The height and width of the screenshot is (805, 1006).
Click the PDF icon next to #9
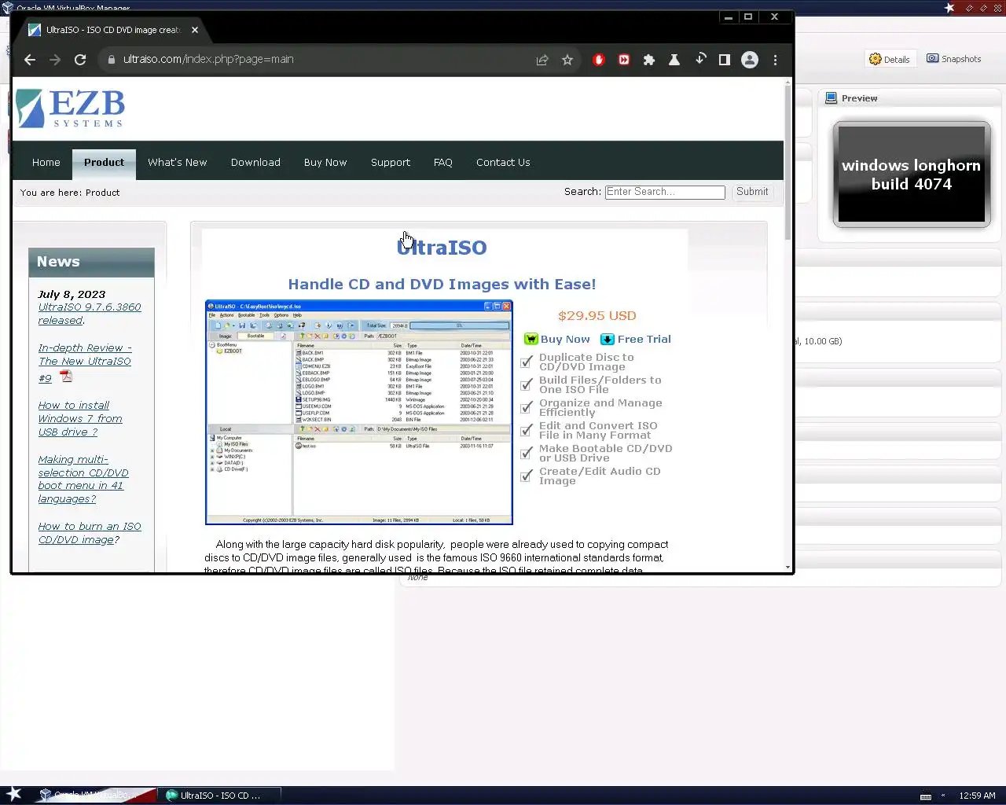tap(66, 377)
